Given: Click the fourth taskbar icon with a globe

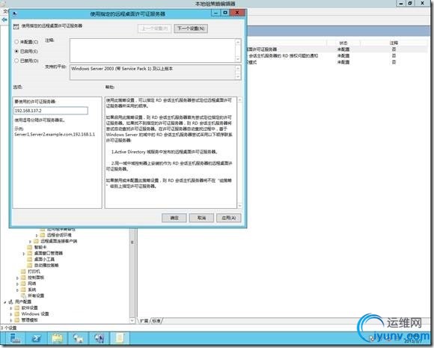Looking at the screenshot, I should click(x=78, y=338).
